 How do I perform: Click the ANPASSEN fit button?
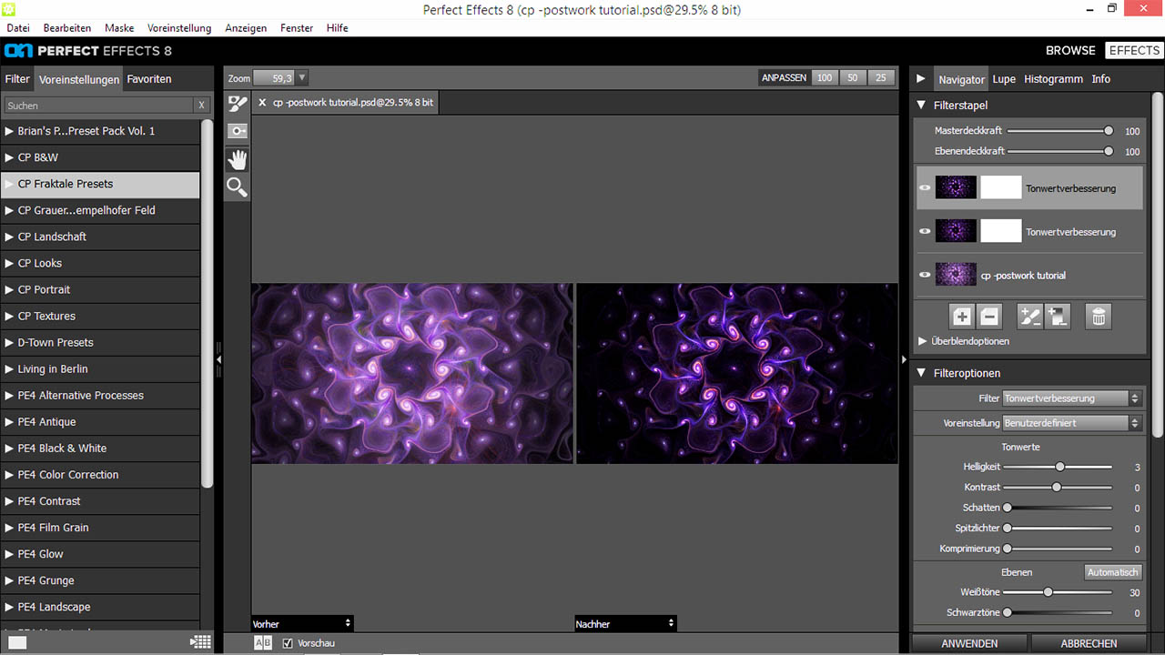[784, 78]
